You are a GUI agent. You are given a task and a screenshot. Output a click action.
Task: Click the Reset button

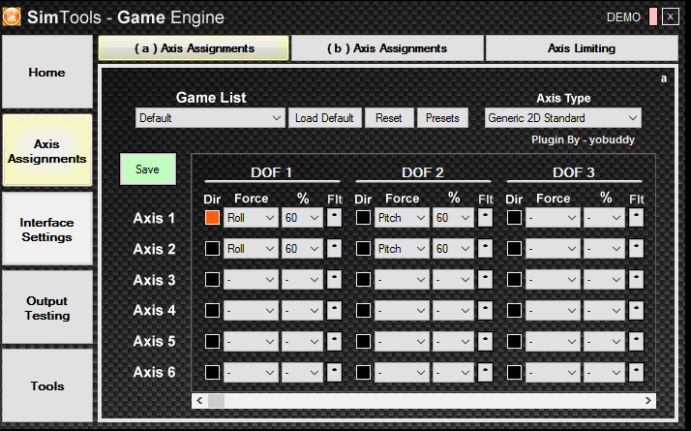pyautogui.click(x=389, y=118)
